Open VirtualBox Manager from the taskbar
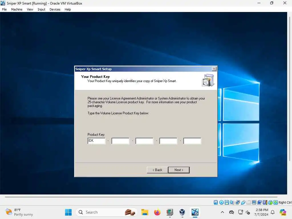292x219 pixels. pos(182,212)
